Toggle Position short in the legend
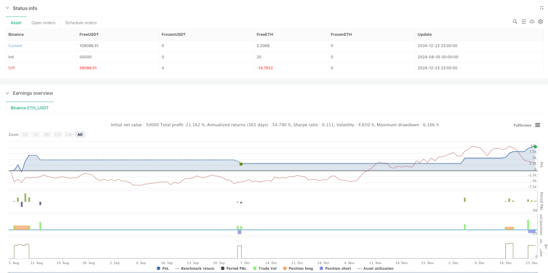This screenshot has width=548, height=273. coord(335,268)
